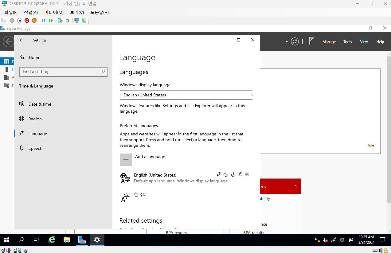Open Region settings

click(35, 119)
